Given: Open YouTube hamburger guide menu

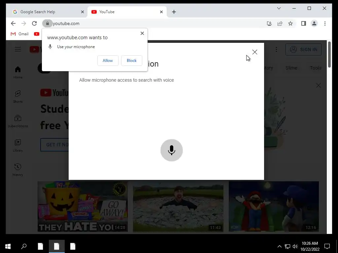Looking at the screenshot, I should point(18,49).
